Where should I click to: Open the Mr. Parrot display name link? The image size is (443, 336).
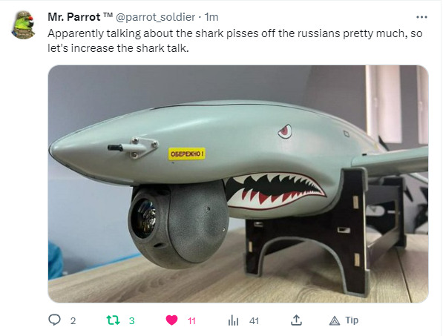coord(80,17)
